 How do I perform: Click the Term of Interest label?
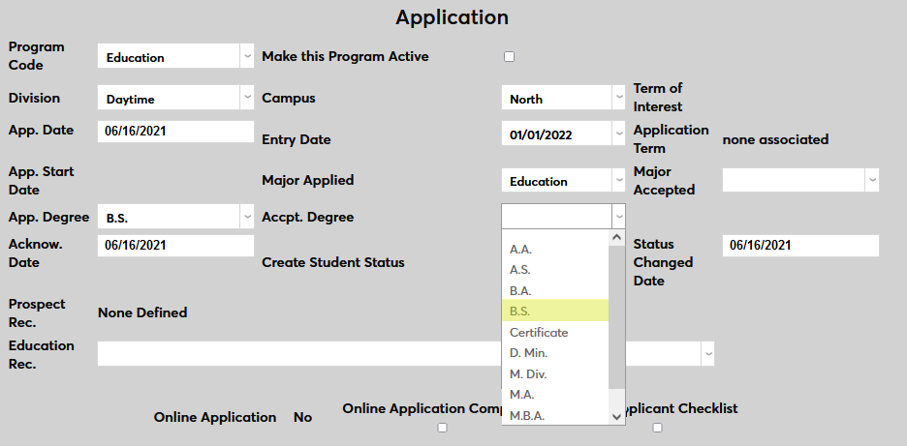click(658, 98)
